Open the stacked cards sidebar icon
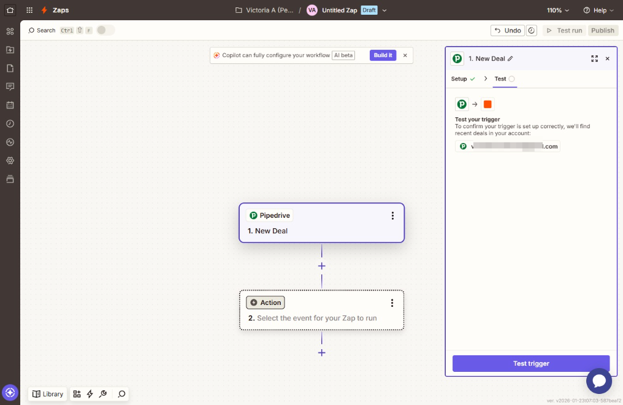Image resolution: width=623 pixels, height=405 pixels. (x=10, y=179)
